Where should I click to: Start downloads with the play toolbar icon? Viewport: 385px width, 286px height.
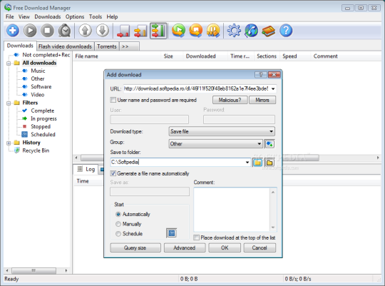pos(30,31)
